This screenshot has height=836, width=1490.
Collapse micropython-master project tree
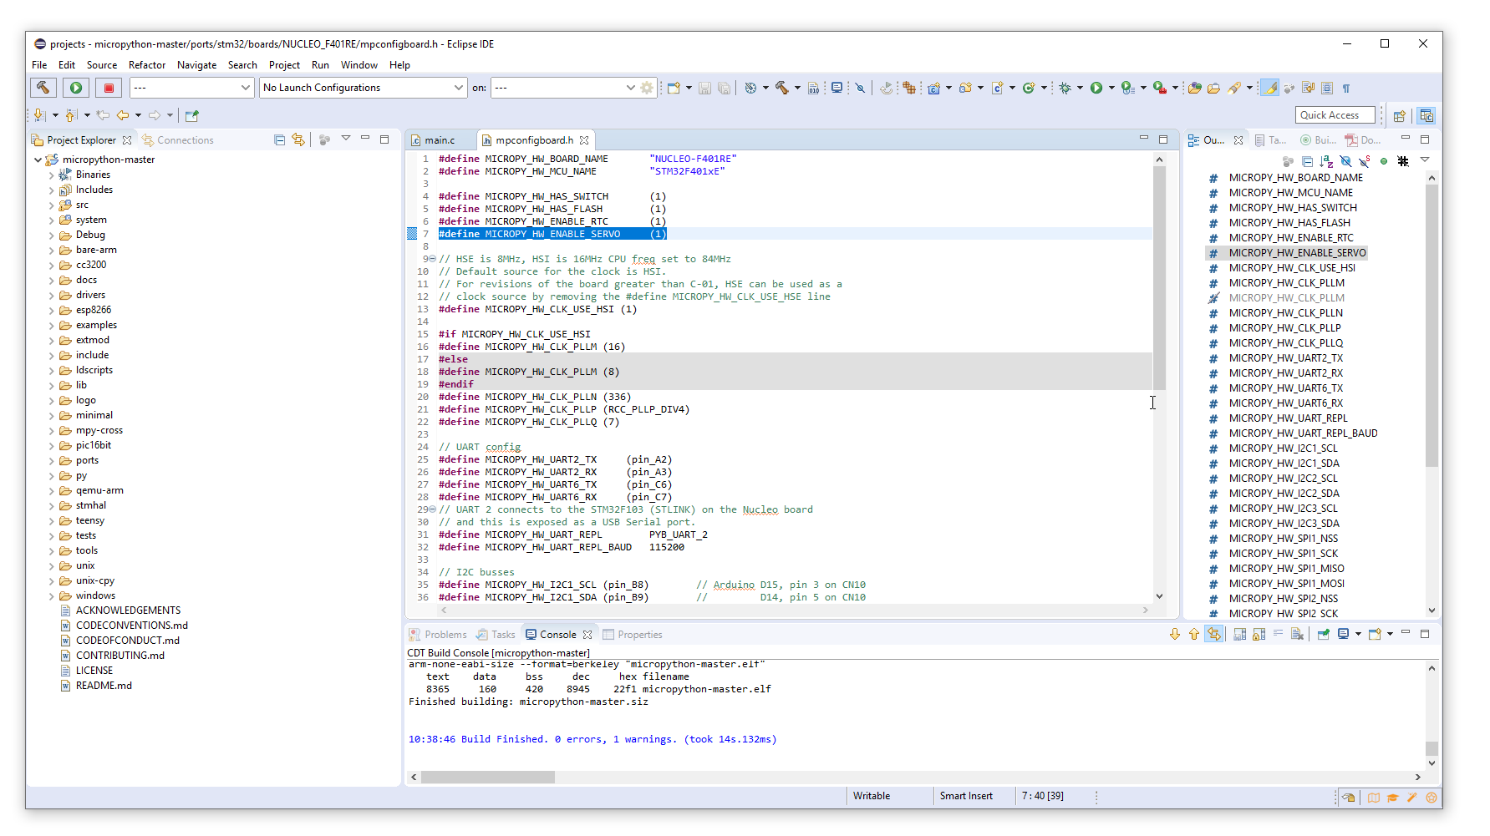(38, 160)
